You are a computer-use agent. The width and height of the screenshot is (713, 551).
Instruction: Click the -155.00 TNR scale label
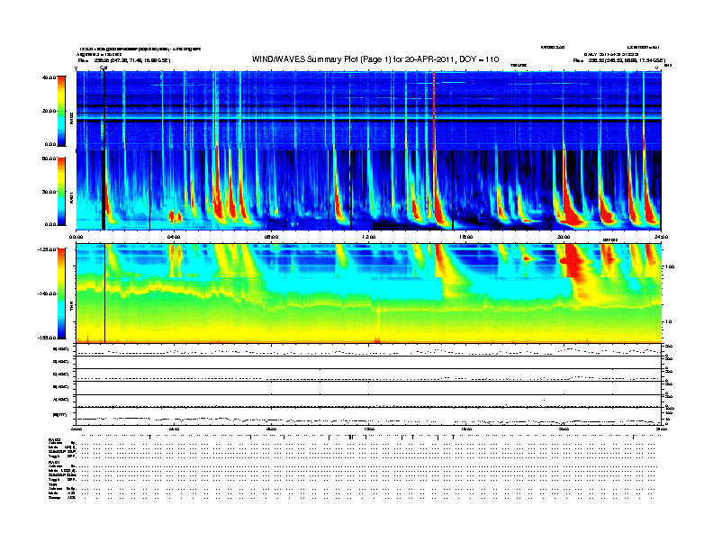tap(48, 338)
